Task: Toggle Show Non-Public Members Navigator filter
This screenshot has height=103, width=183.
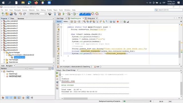Action: click(15, 98)
